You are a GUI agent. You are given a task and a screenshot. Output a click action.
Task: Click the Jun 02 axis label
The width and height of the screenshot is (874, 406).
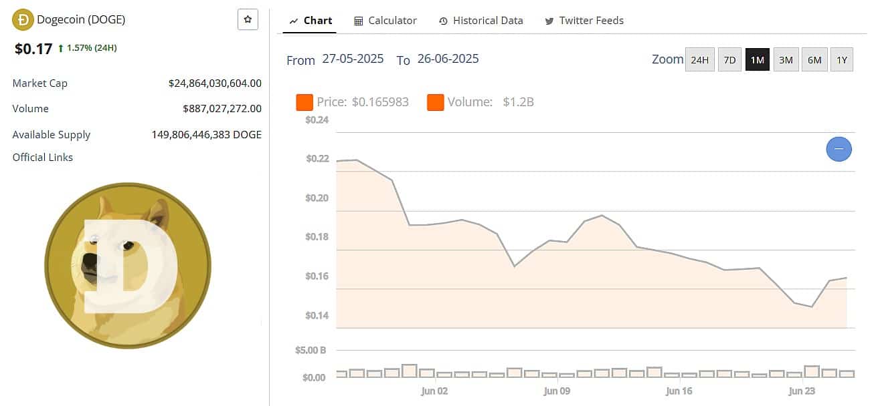(434, 391)
